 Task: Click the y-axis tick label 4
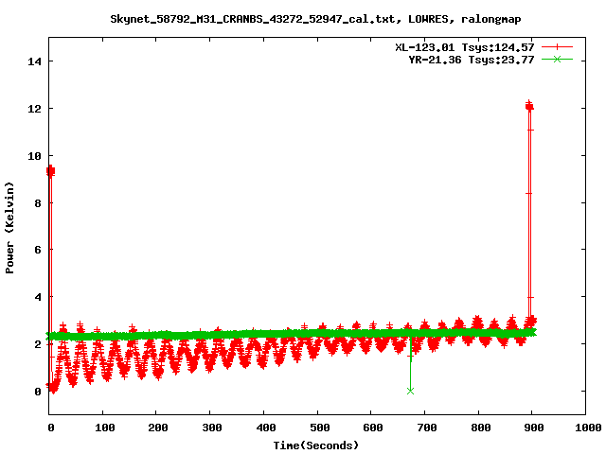click(38, 297)
